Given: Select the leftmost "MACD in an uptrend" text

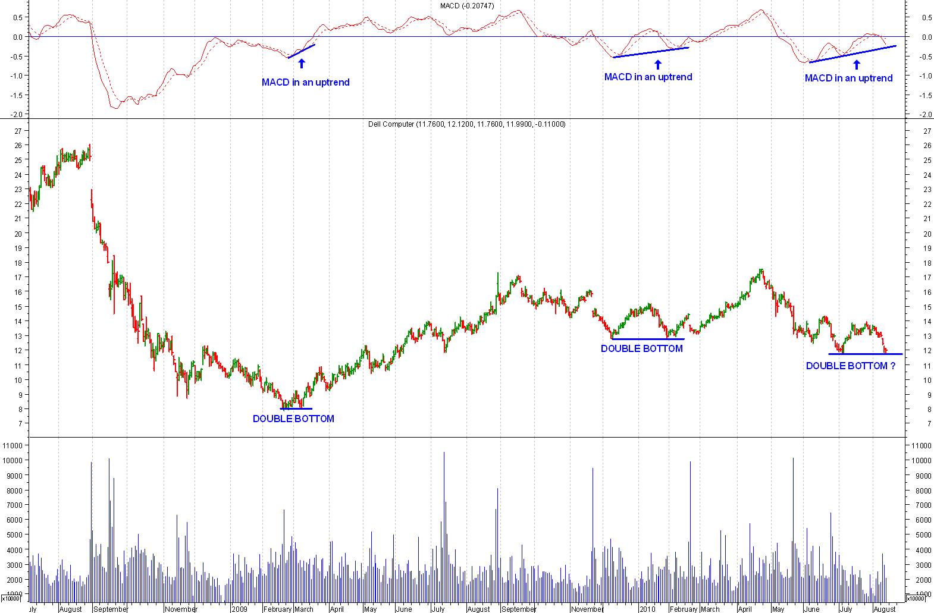Looking at the screenshot, I should coord(305,83).
